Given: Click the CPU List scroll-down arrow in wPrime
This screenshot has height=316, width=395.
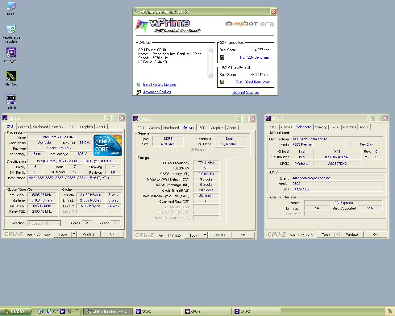Looking at the screenshot, I should click(210, 75).
